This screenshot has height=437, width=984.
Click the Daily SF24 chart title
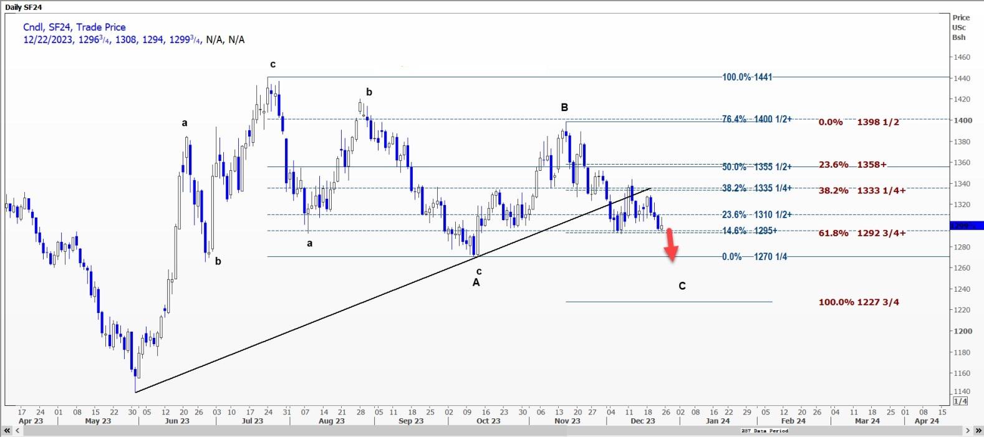pyautogui.click(x=24, y=7)
